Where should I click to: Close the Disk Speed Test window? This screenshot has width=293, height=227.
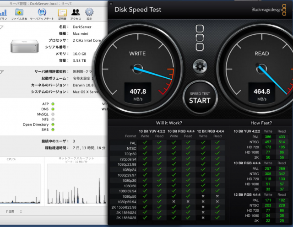111,4
